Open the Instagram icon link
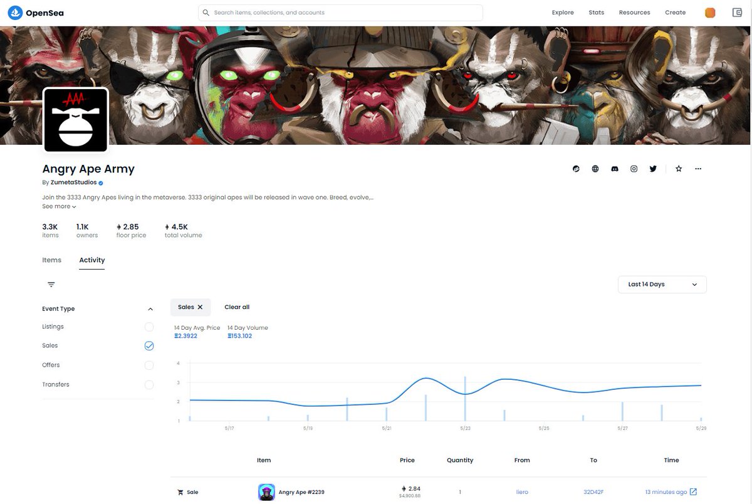The width and height of the screenshot is (752, 504). (634, 169)
